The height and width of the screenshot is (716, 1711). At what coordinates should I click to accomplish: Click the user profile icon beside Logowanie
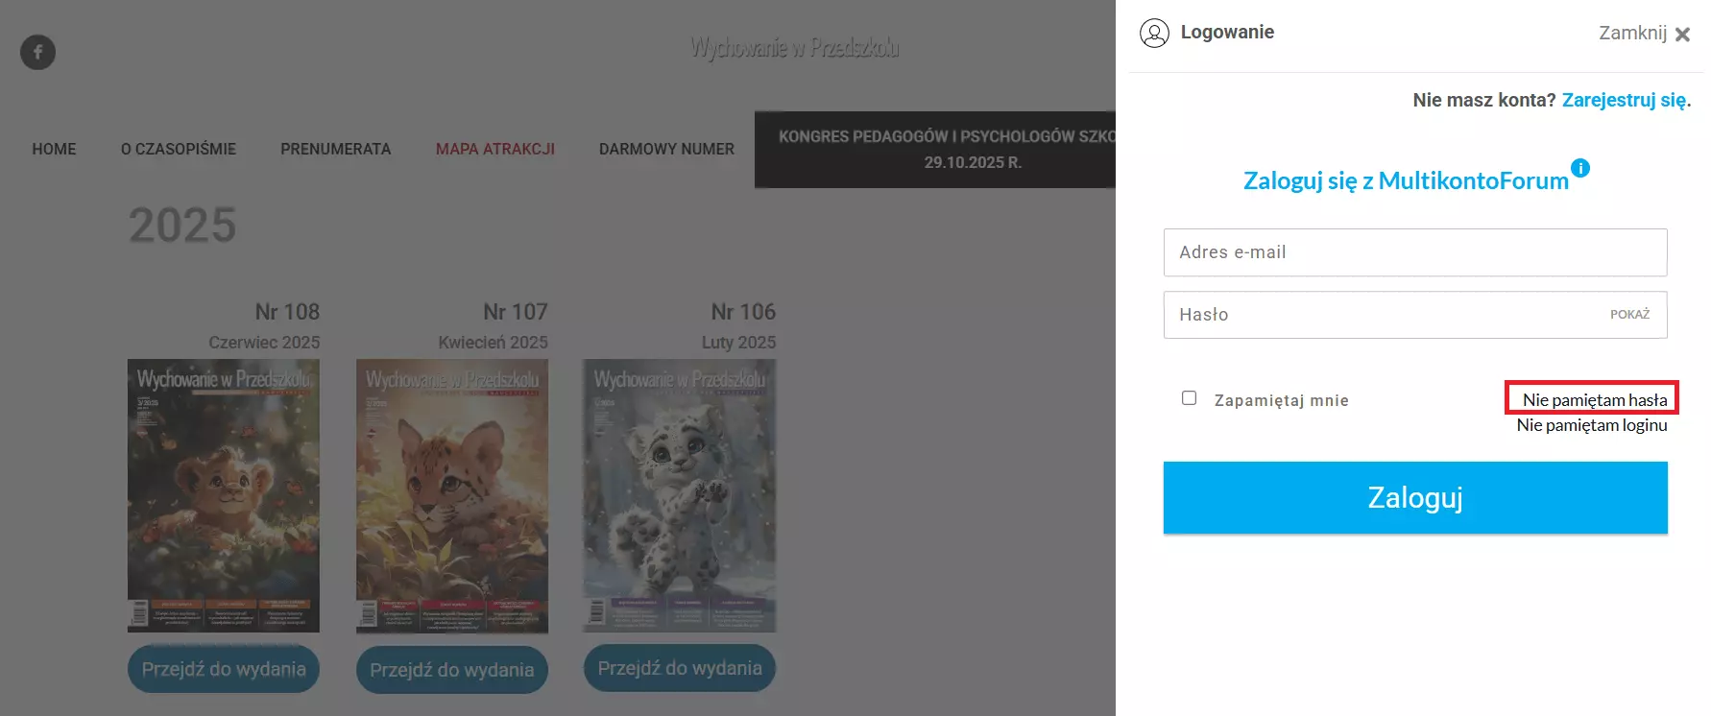click(1154, 33)
